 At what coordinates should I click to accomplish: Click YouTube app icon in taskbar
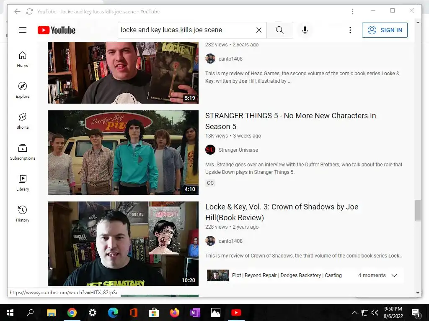click(x=236, y=313)
